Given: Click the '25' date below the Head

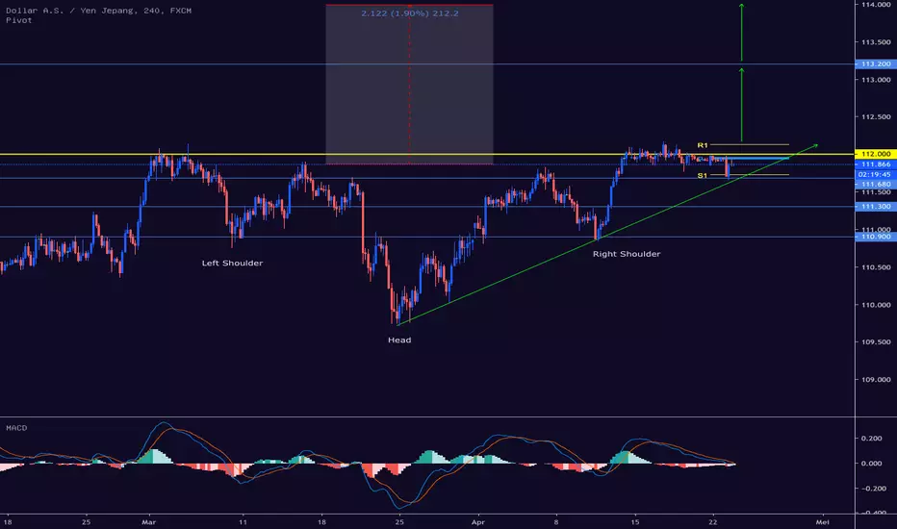Looking at the screenshot, I should click(399, 522).
